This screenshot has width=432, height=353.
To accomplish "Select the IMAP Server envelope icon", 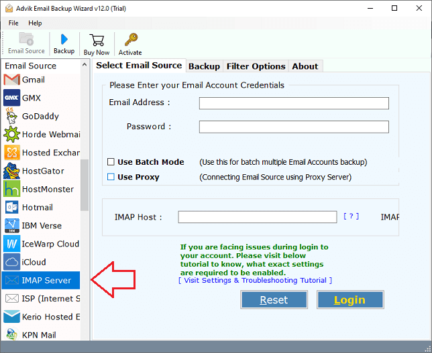I will tap(12, 280).
